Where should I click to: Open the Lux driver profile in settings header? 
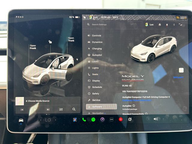(149, 25)
